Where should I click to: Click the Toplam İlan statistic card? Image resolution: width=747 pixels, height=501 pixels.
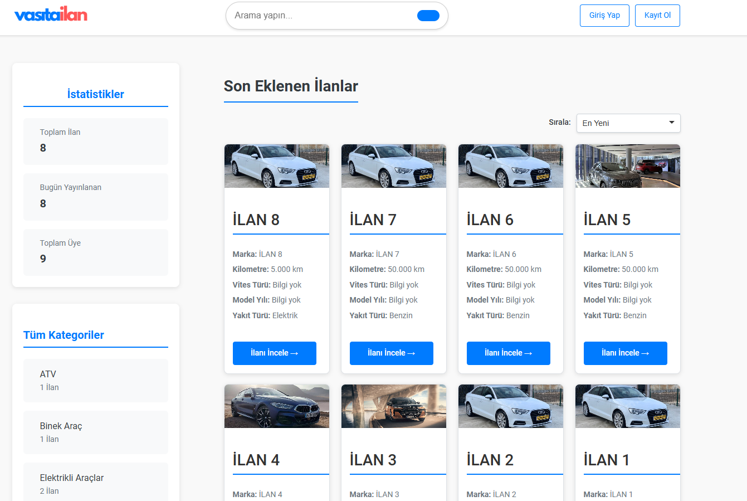coord(96,142)
